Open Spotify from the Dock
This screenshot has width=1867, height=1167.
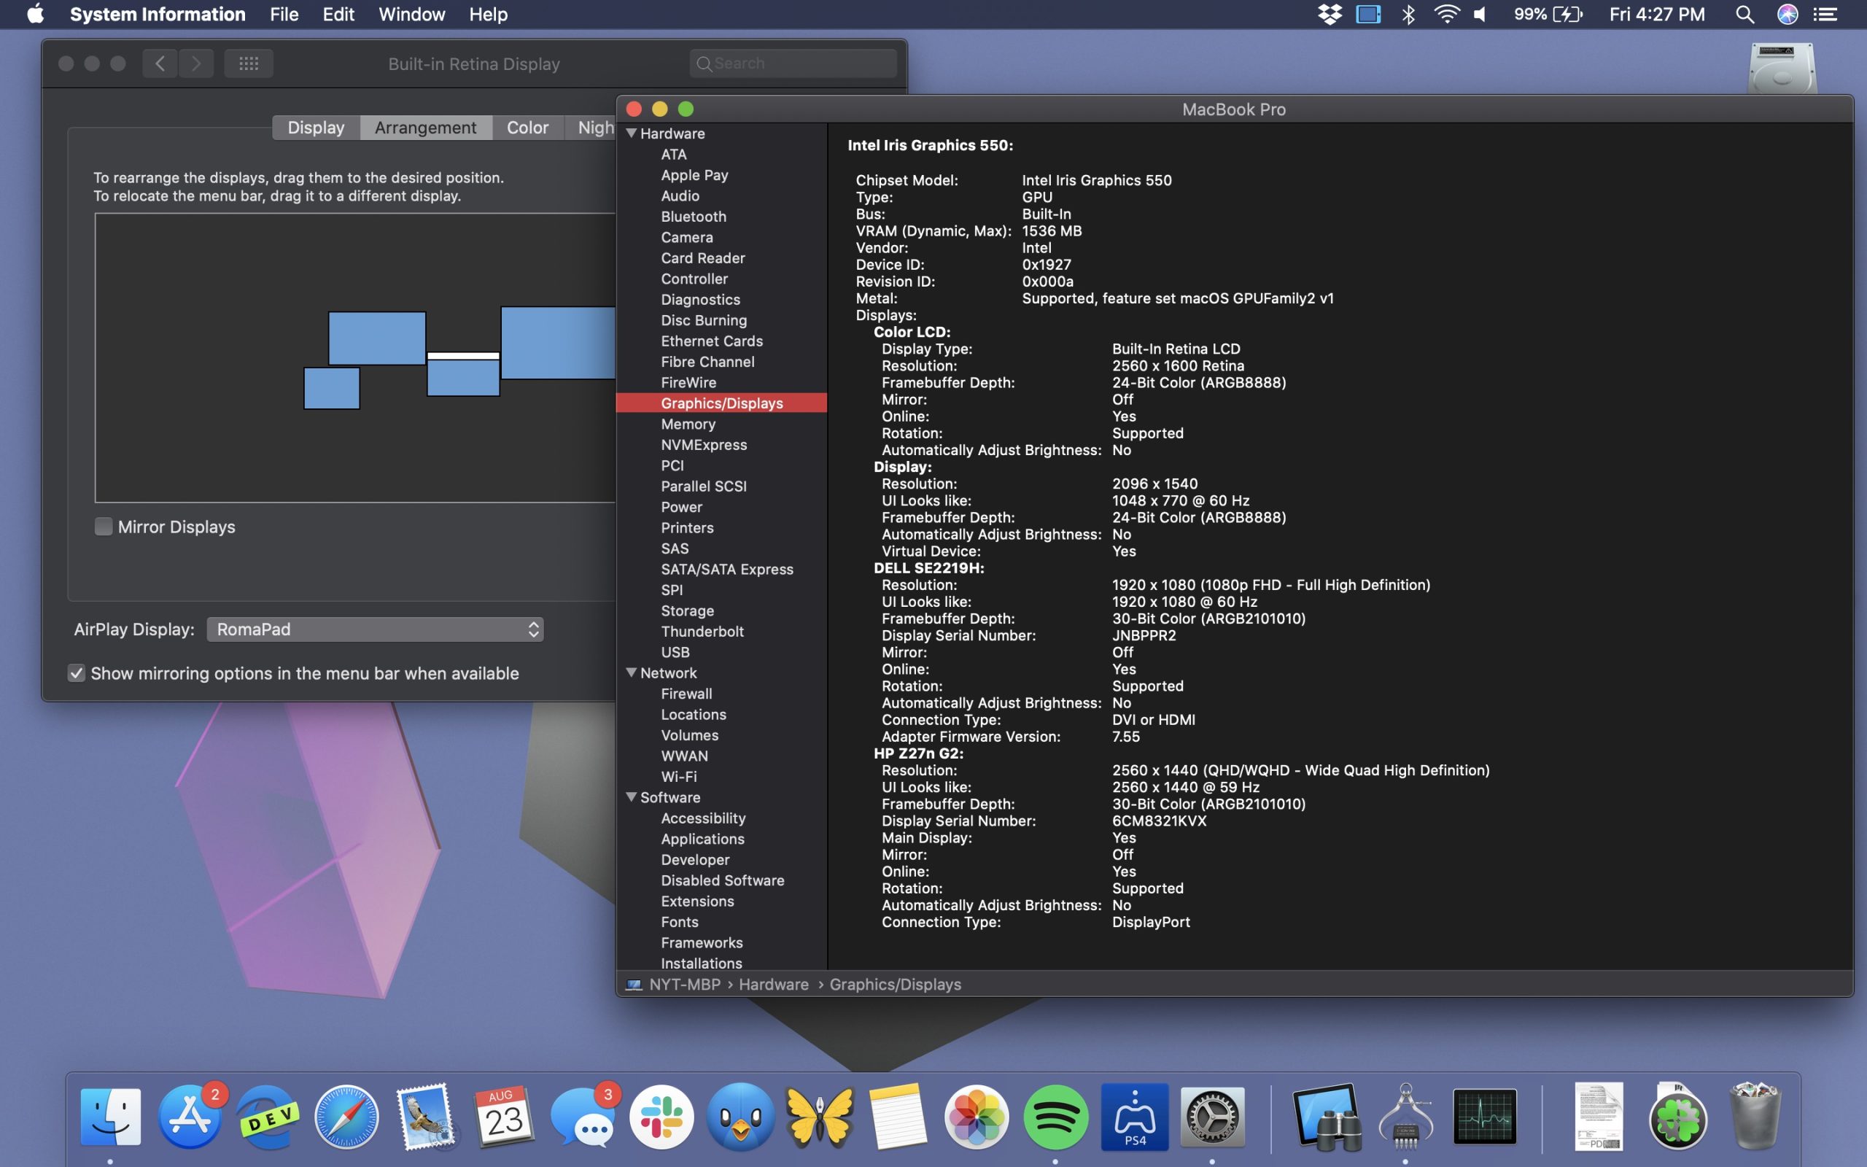point(1055,1115)
